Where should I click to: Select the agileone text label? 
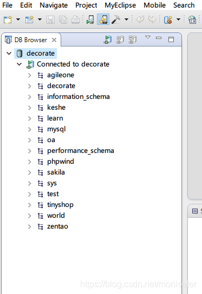[x=61, y=75]
